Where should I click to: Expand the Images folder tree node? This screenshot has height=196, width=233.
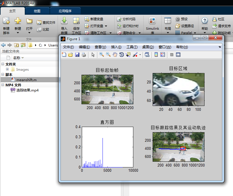click(x=7, y=69)
